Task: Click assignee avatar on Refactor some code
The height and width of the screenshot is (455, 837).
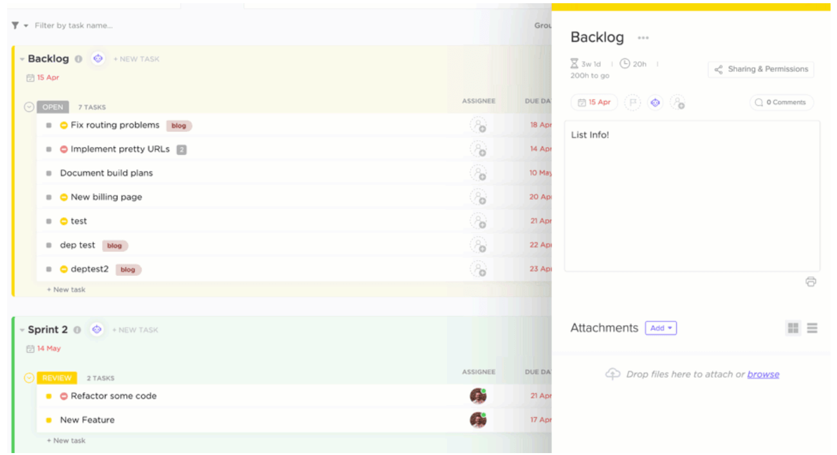Action: 478,396
